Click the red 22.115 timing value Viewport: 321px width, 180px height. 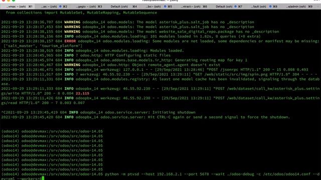82,93
